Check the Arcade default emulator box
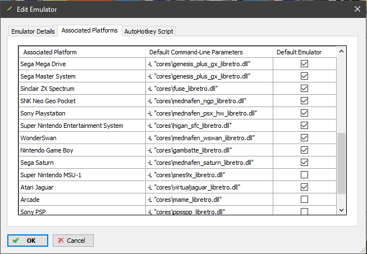 pos(305,200)
